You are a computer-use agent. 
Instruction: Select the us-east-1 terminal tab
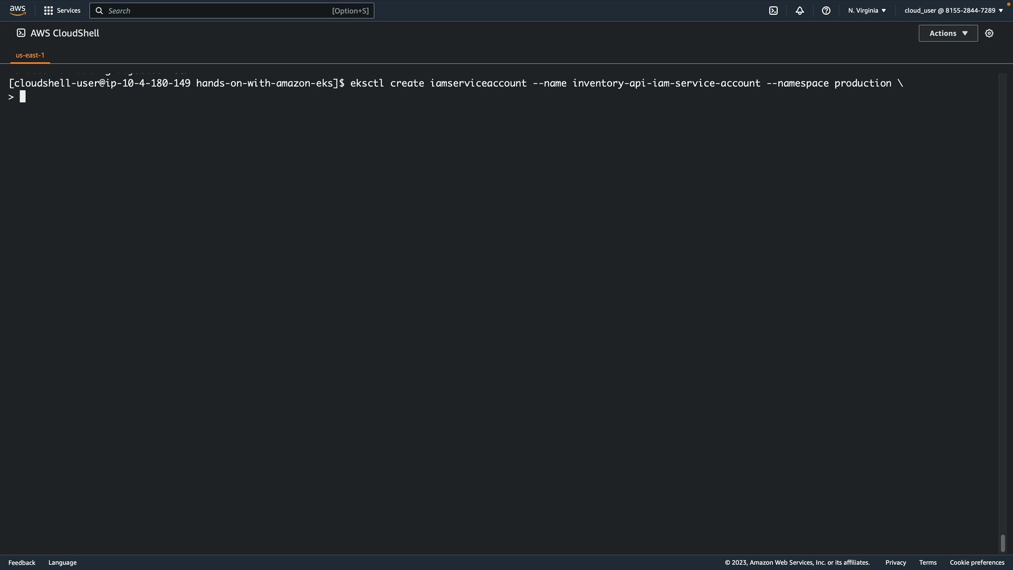(30, 55)
